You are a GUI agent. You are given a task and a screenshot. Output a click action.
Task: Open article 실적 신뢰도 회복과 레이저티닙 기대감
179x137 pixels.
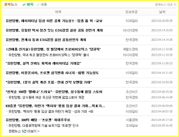tap(43, 63)
